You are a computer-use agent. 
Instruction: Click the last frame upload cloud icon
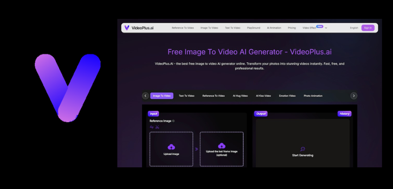tap(221, 146)
